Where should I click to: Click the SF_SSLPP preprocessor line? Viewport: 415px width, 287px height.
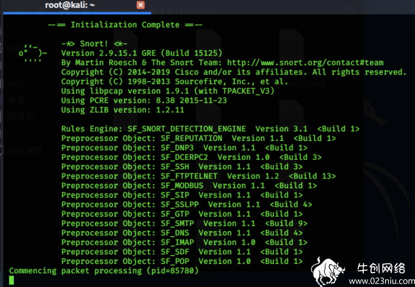click(x=186, y=205)
